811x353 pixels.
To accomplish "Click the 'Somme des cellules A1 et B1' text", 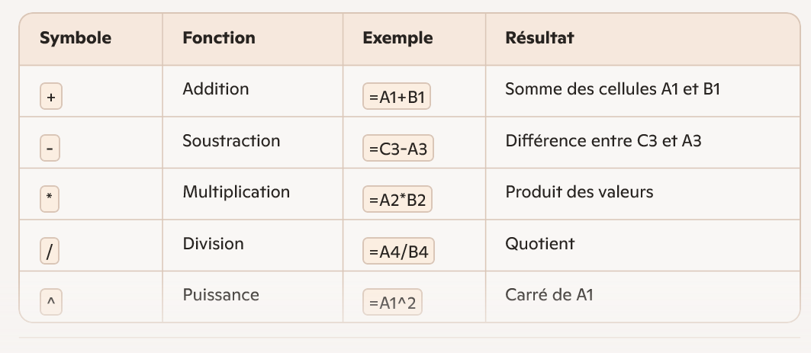I will tap(613, 89).
